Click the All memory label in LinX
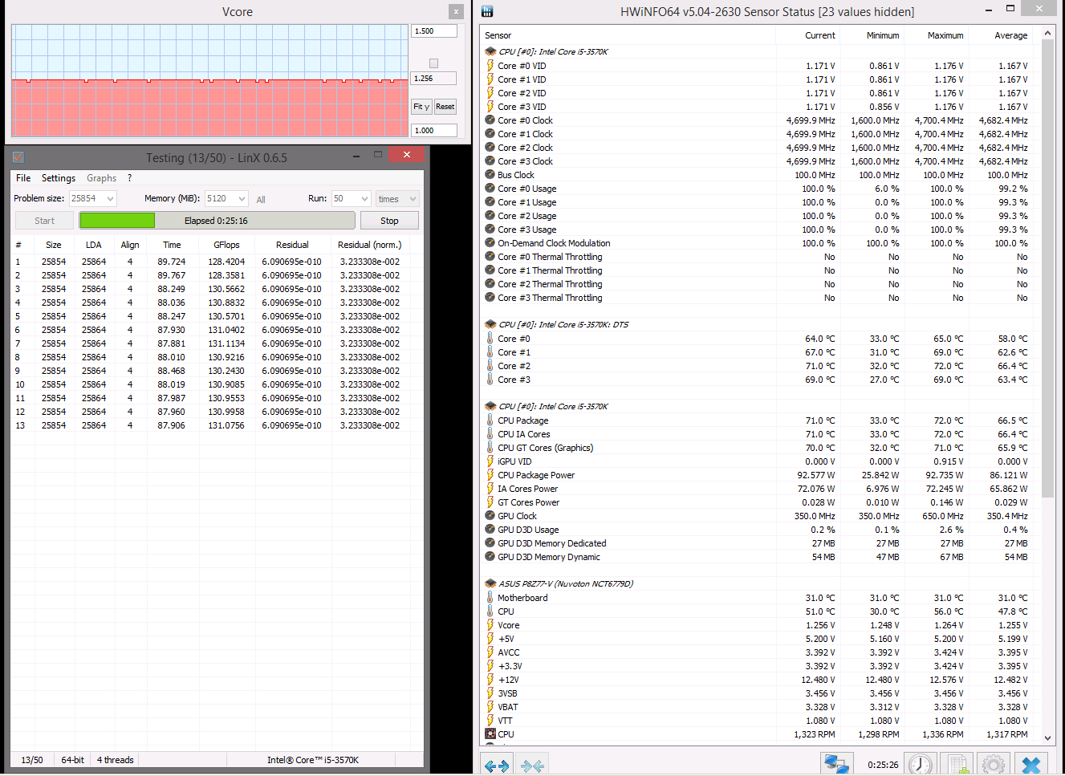 tap(261, 199)
